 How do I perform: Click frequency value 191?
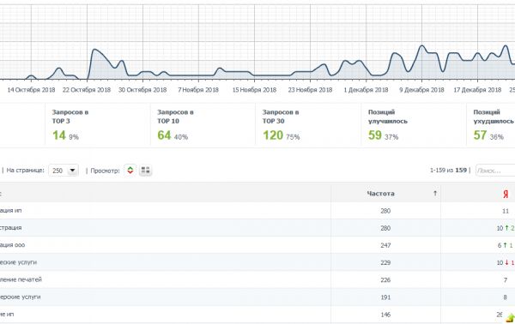[x=385, y=297]
